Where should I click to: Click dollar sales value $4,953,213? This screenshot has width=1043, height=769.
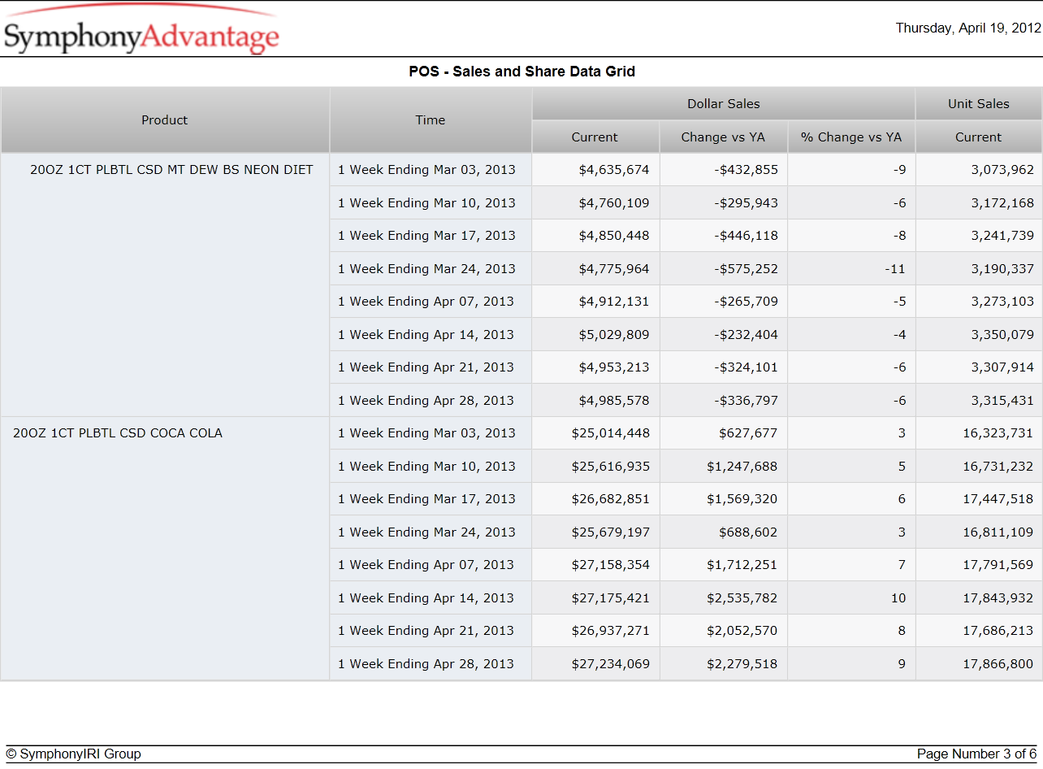[614, 367]
